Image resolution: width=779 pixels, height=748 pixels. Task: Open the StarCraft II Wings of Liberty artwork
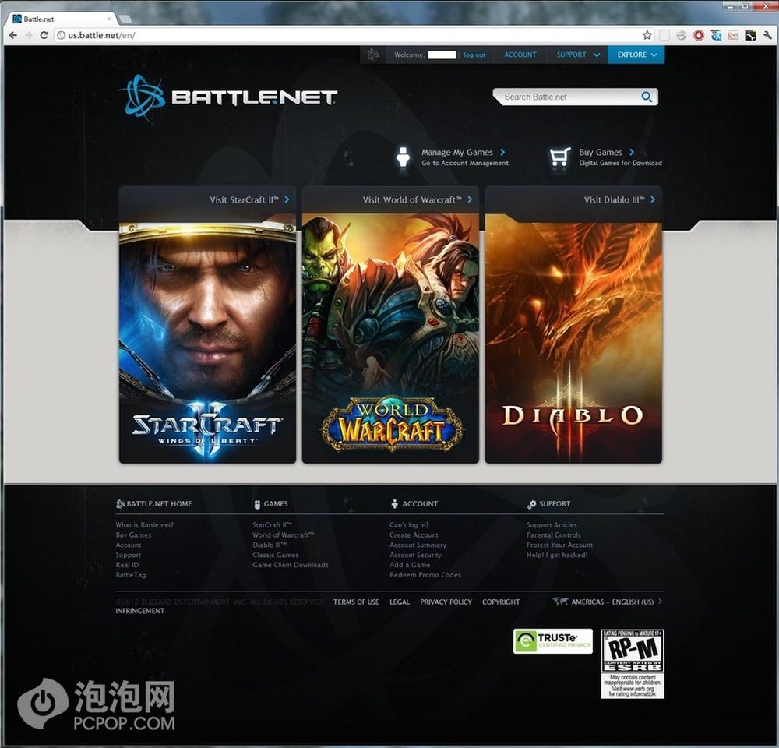pos(208,338)
